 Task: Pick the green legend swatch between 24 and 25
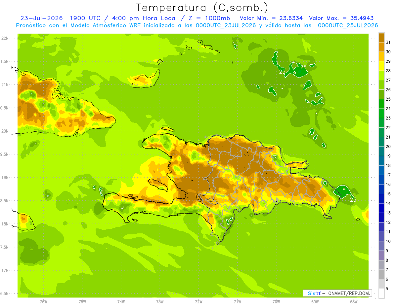click(x=381, y=104)
